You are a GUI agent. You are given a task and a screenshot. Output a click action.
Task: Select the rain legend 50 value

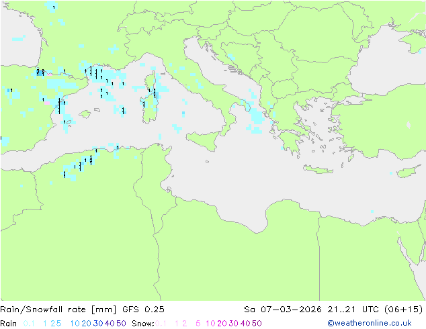(x=121, y=324)
